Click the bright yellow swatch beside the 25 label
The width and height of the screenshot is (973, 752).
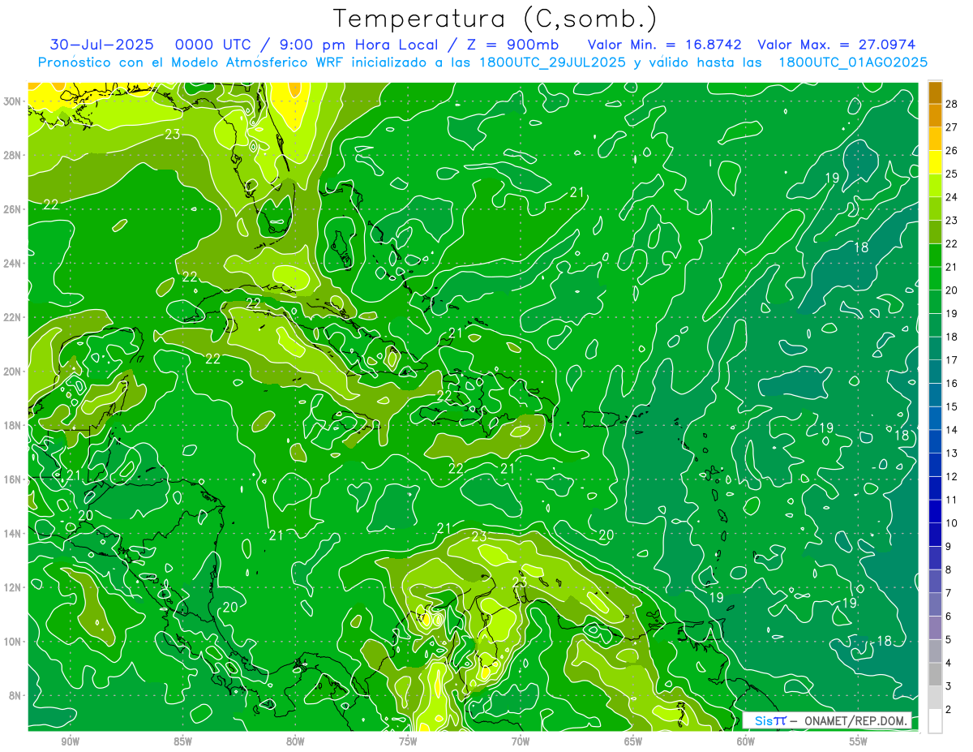click(x=935, y=161)
